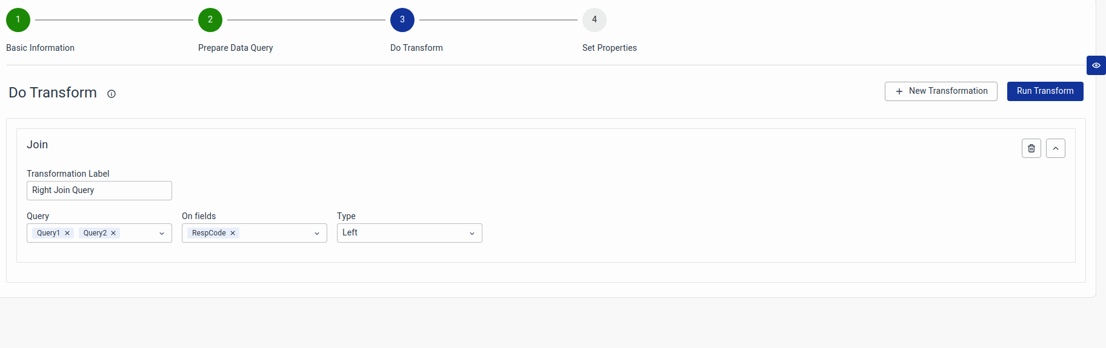Open the Query dropdown arrow
Screen dimensions: 1106x348
point(162,234)
